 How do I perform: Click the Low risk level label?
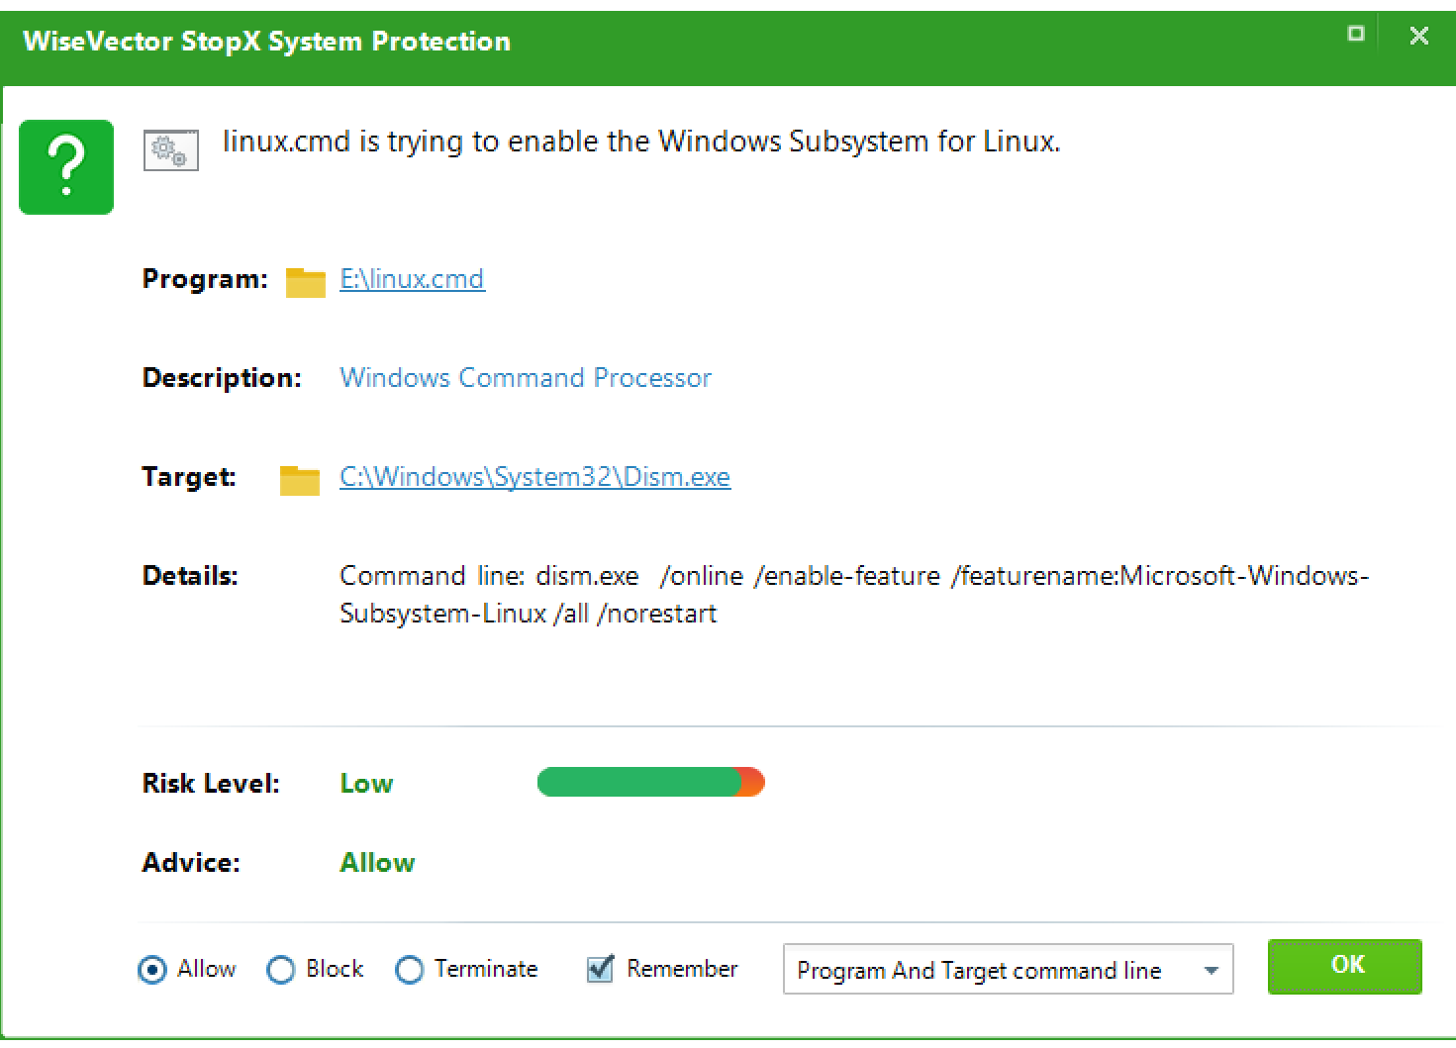[x=366, y=784]
